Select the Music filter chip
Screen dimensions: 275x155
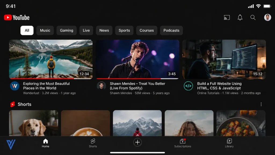click(x=45, y=30)
